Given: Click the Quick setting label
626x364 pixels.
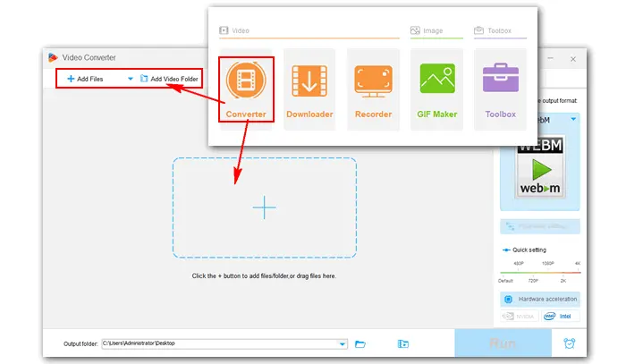Looking at the screenshot, I should [529, 250].
